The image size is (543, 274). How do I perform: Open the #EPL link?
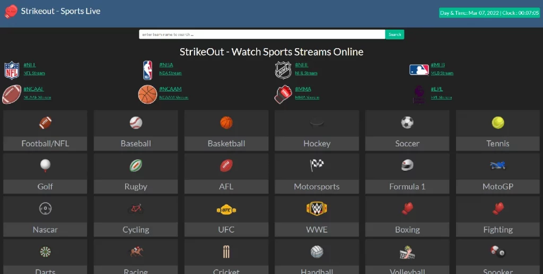[x=437, y=89]
